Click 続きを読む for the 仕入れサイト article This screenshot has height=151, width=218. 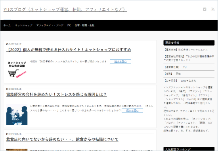tap(120, 62)
